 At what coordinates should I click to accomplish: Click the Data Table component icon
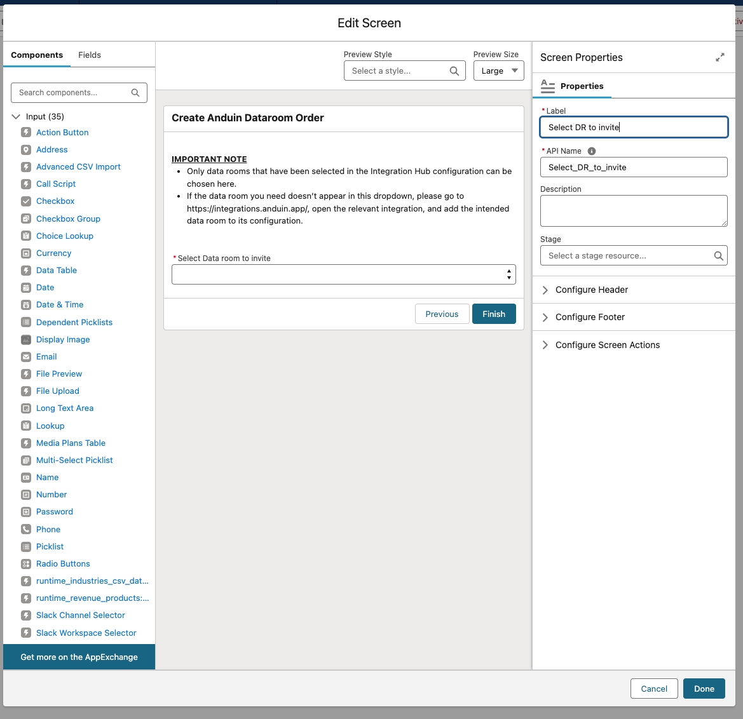[26, 271]
